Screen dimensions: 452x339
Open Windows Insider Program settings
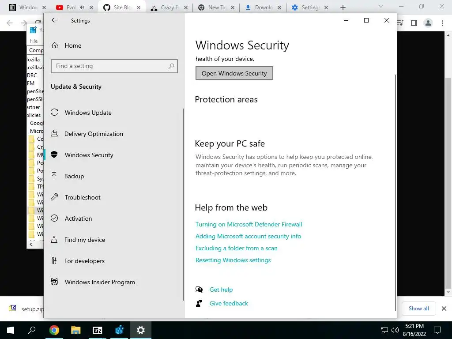click(x=93, y=282)
